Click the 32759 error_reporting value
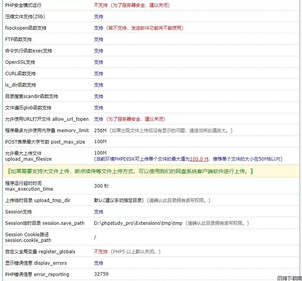This screenshot has width=302, height=281. (x=101, y=274)
